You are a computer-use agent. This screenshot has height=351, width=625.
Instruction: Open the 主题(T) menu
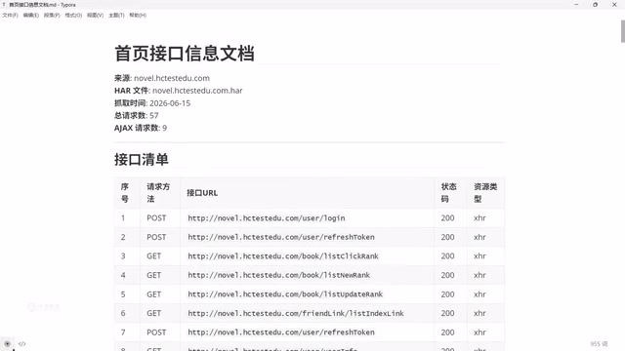tap(116, 16)
